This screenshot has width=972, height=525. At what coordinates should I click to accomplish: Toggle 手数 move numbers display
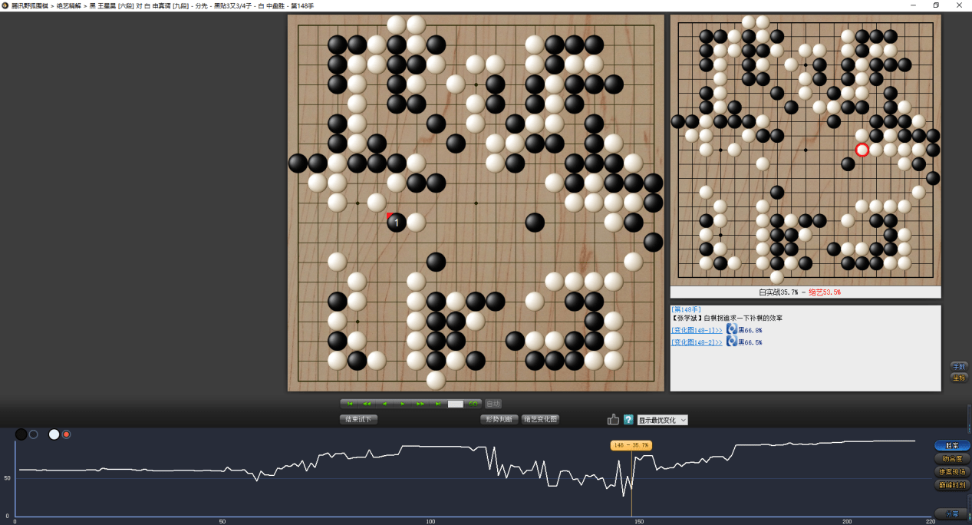959,366
